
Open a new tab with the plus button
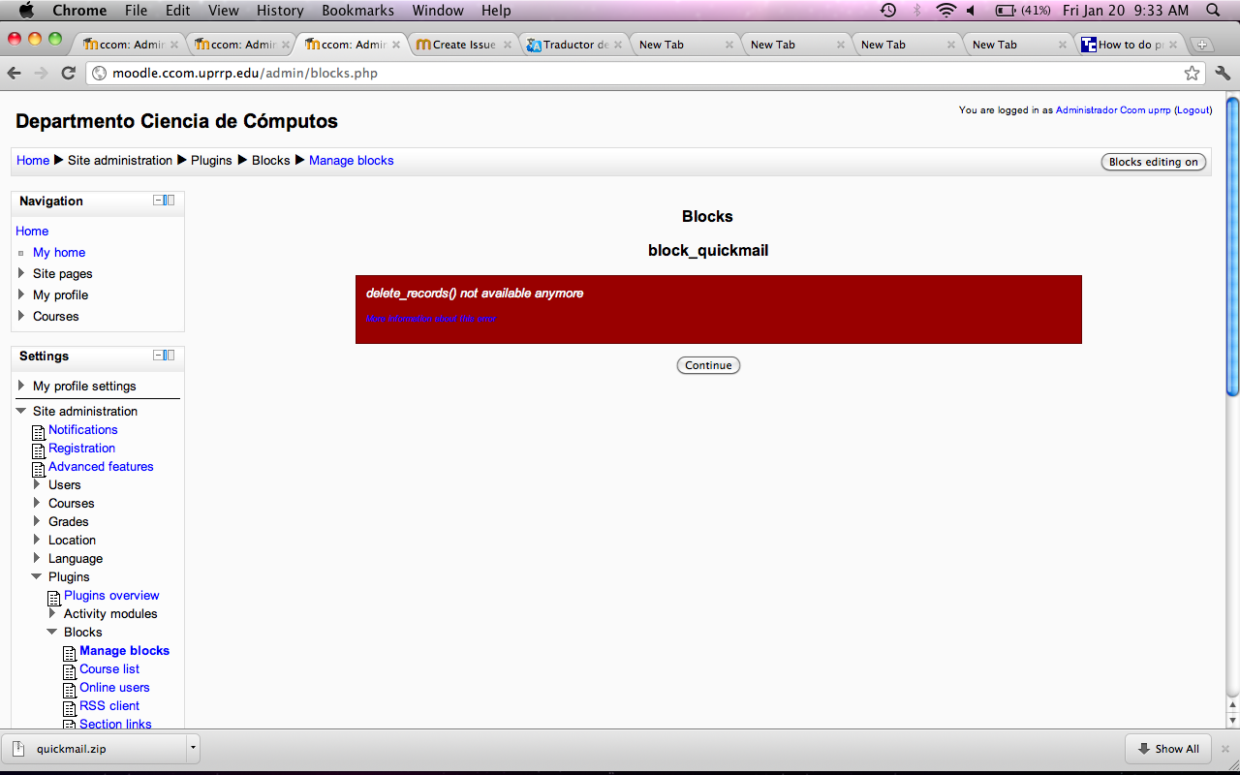pos(1201,45)
